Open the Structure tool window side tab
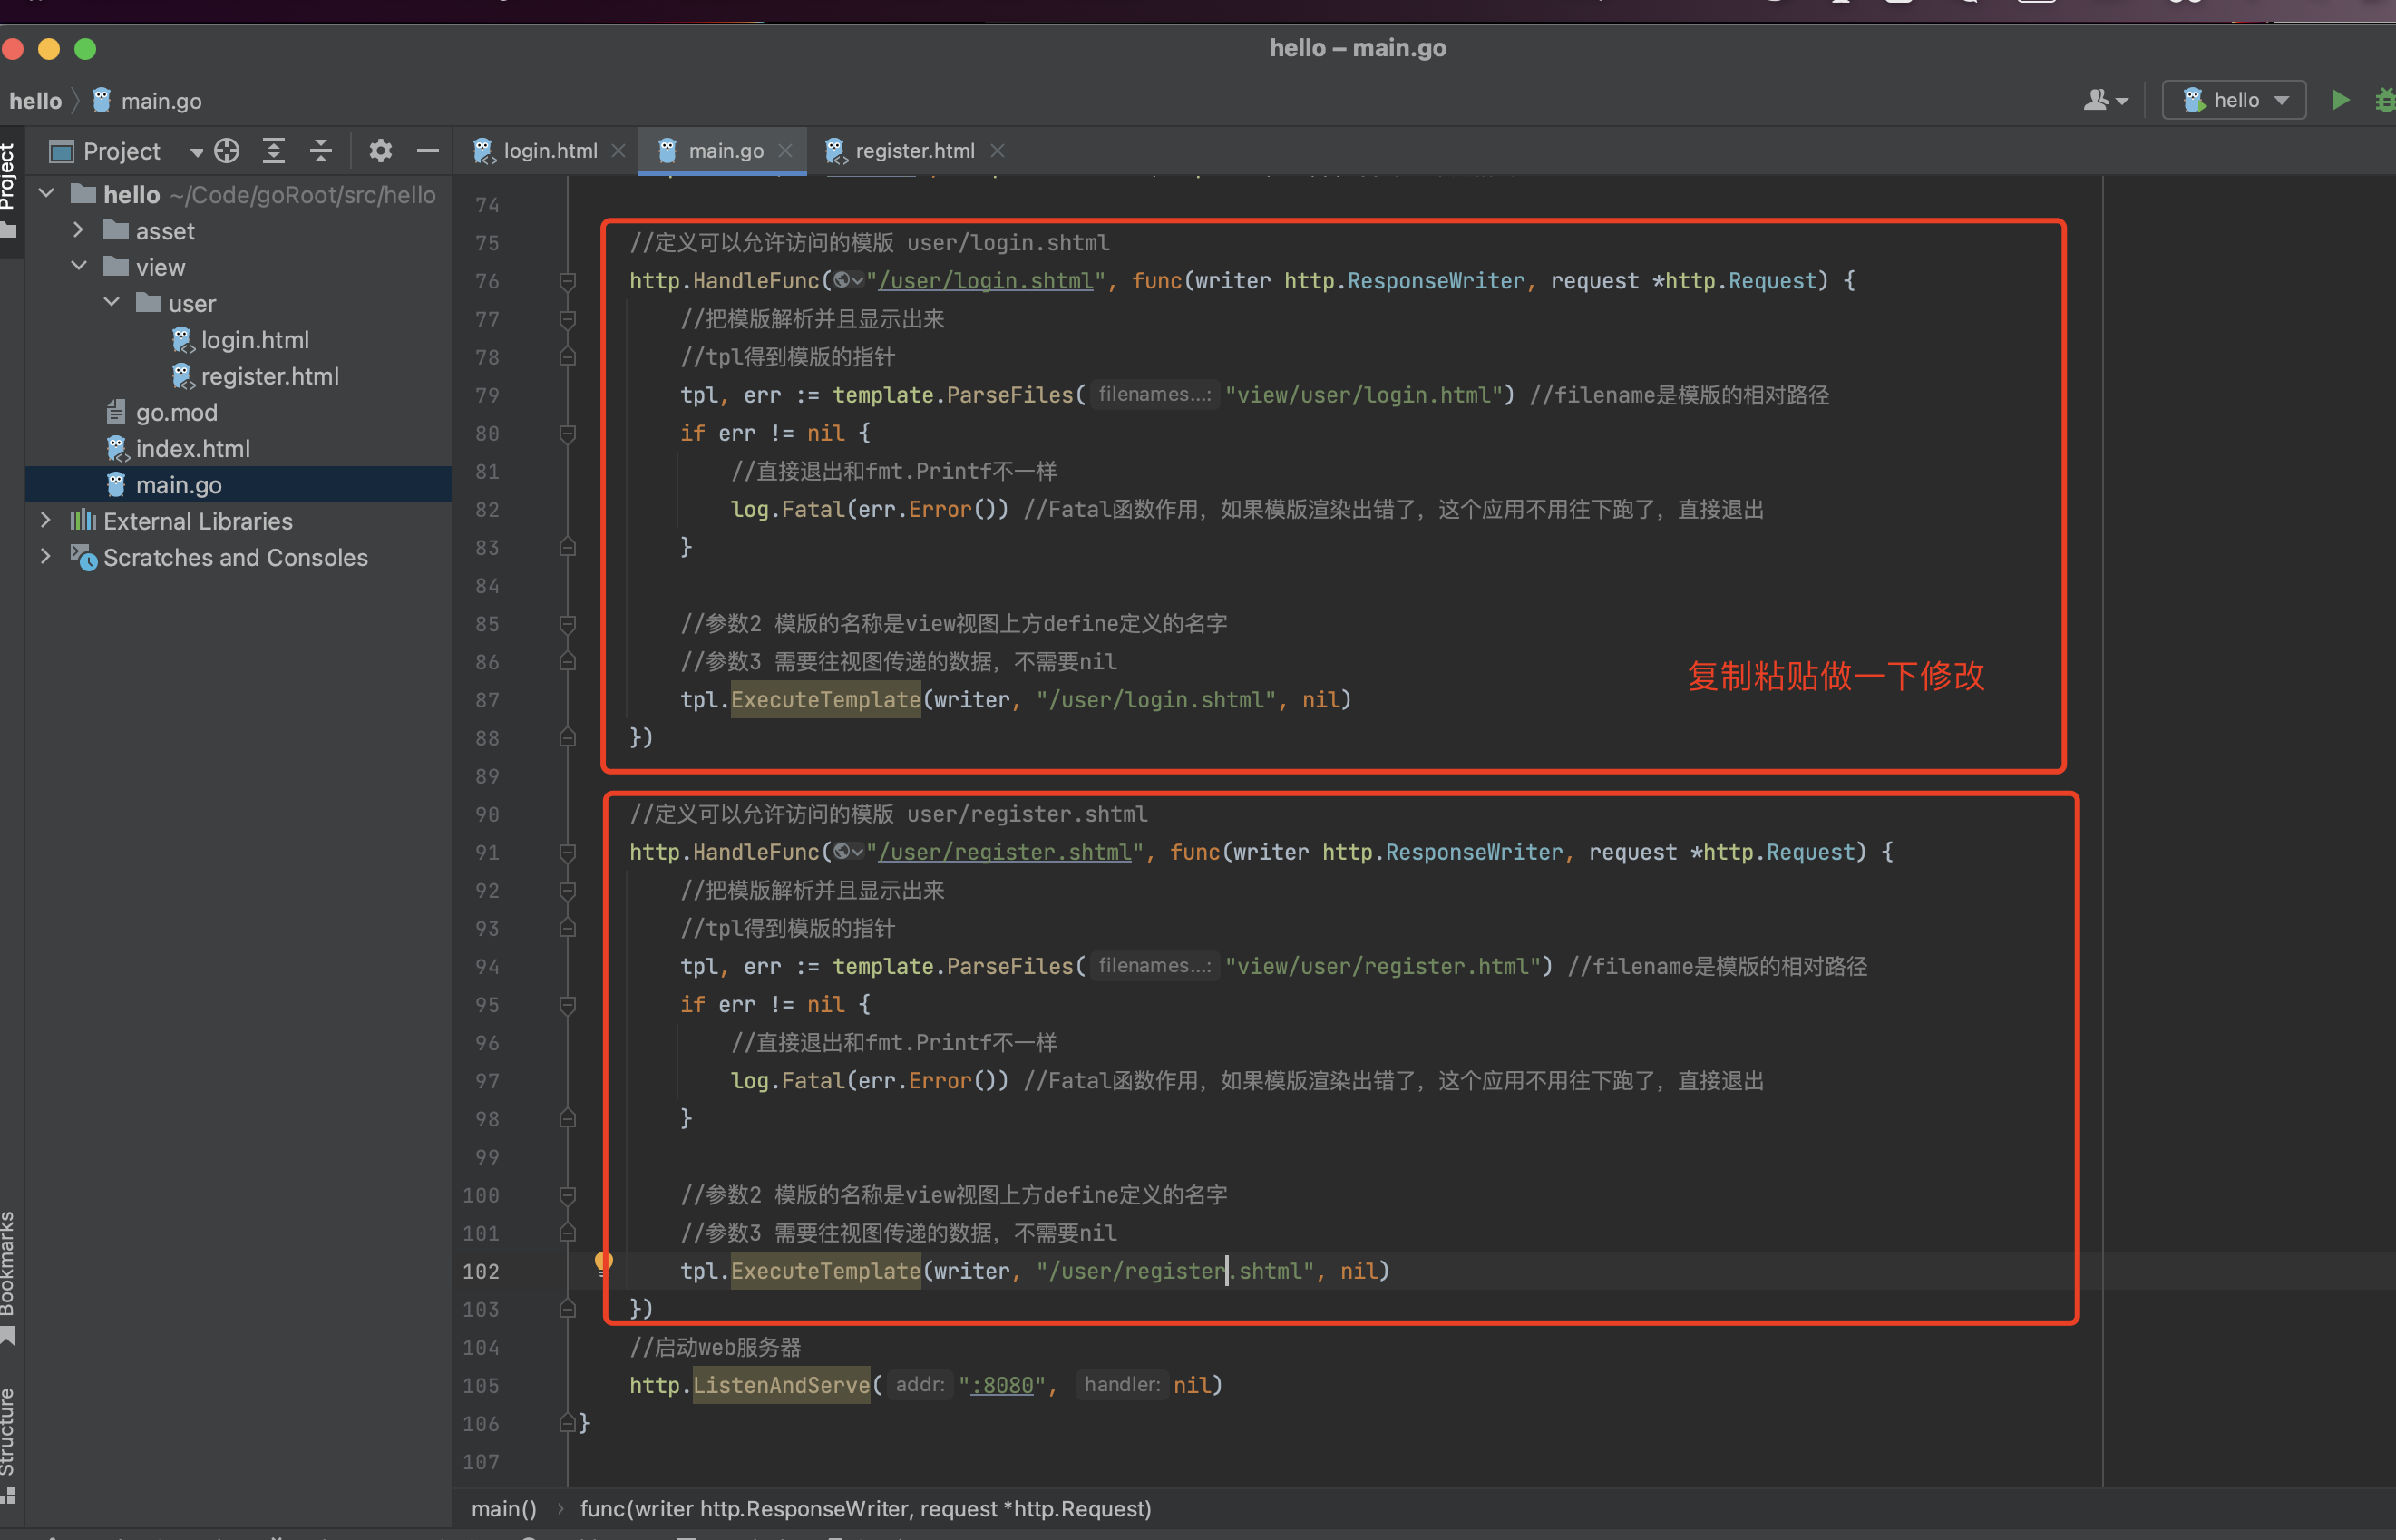The height and width of the screenshot is (1540, 2396). coord(10,1445)
